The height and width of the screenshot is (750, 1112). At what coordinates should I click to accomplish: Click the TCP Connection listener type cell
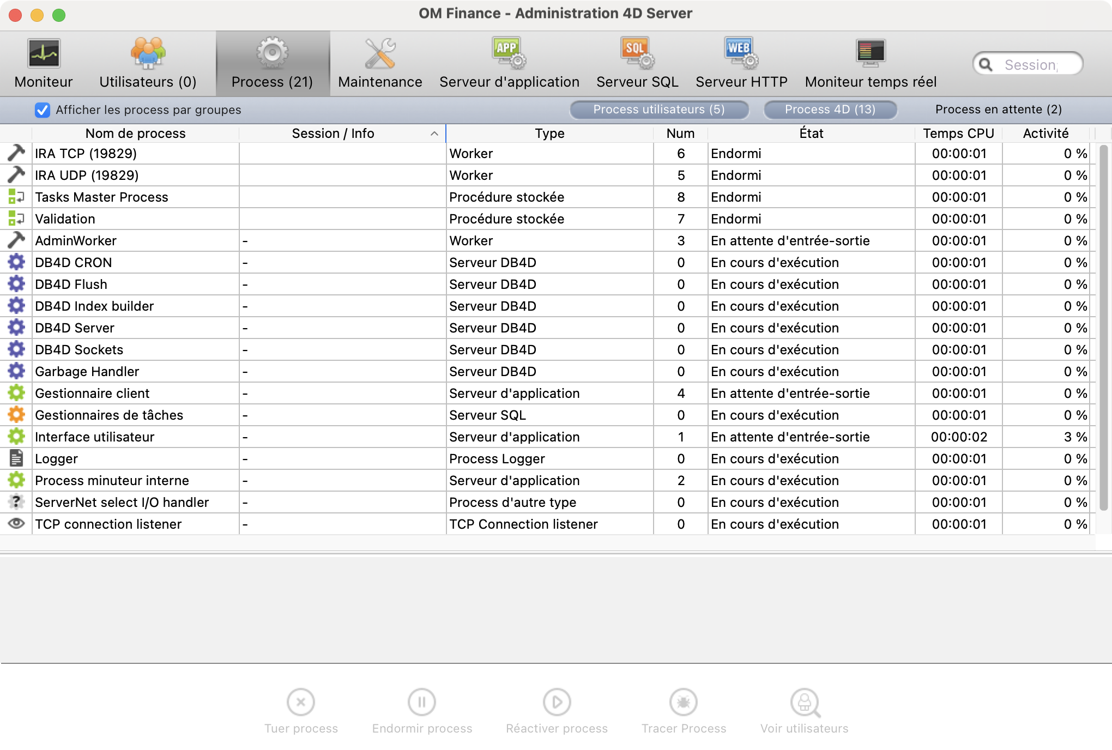point(549,524)
